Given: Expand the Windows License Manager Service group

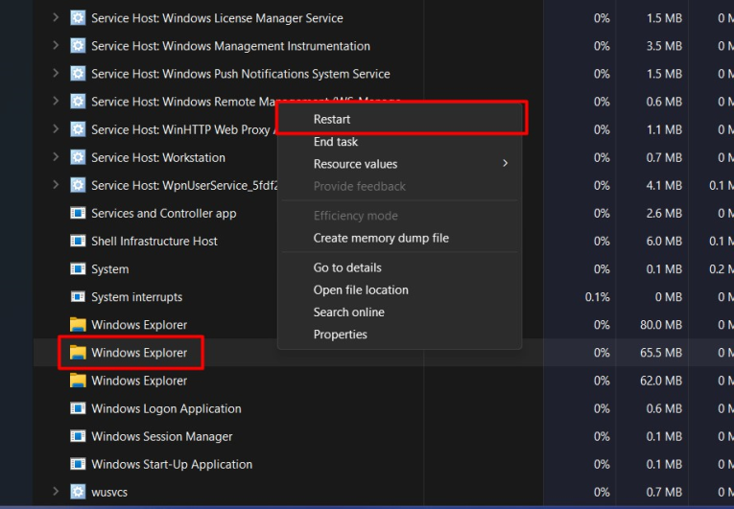Looking at the screenshot, I should (55, 18).
